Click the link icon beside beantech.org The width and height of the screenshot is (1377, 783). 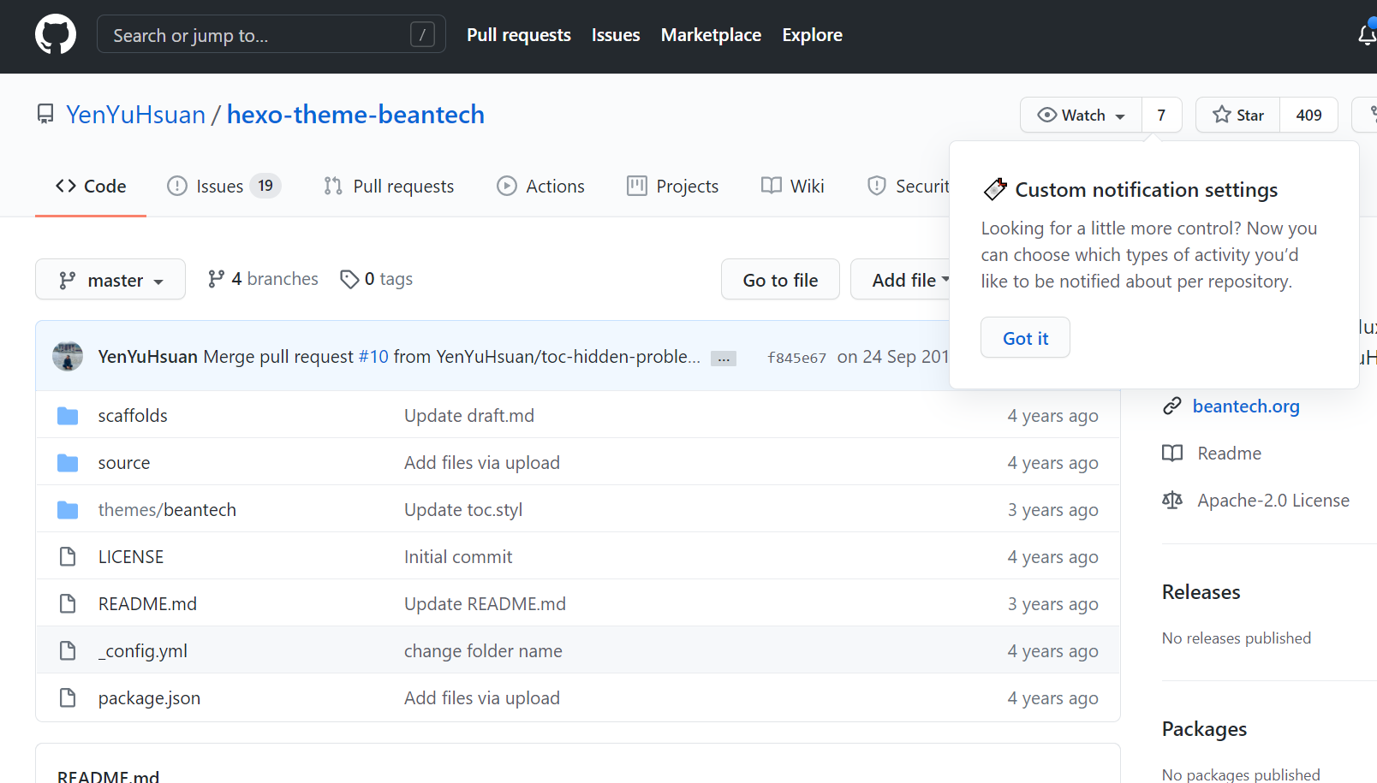tap(1172, 406)
